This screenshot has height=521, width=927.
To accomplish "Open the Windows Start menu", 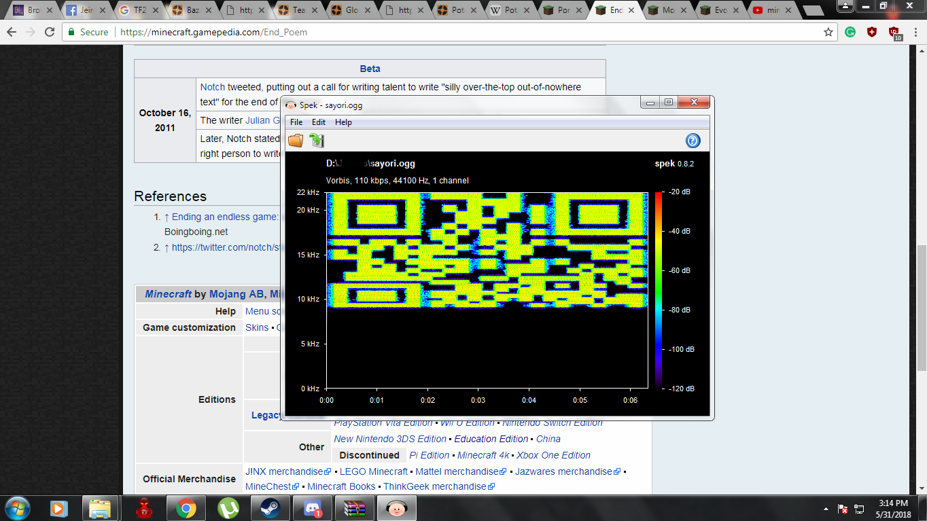I will click(16, 507).
